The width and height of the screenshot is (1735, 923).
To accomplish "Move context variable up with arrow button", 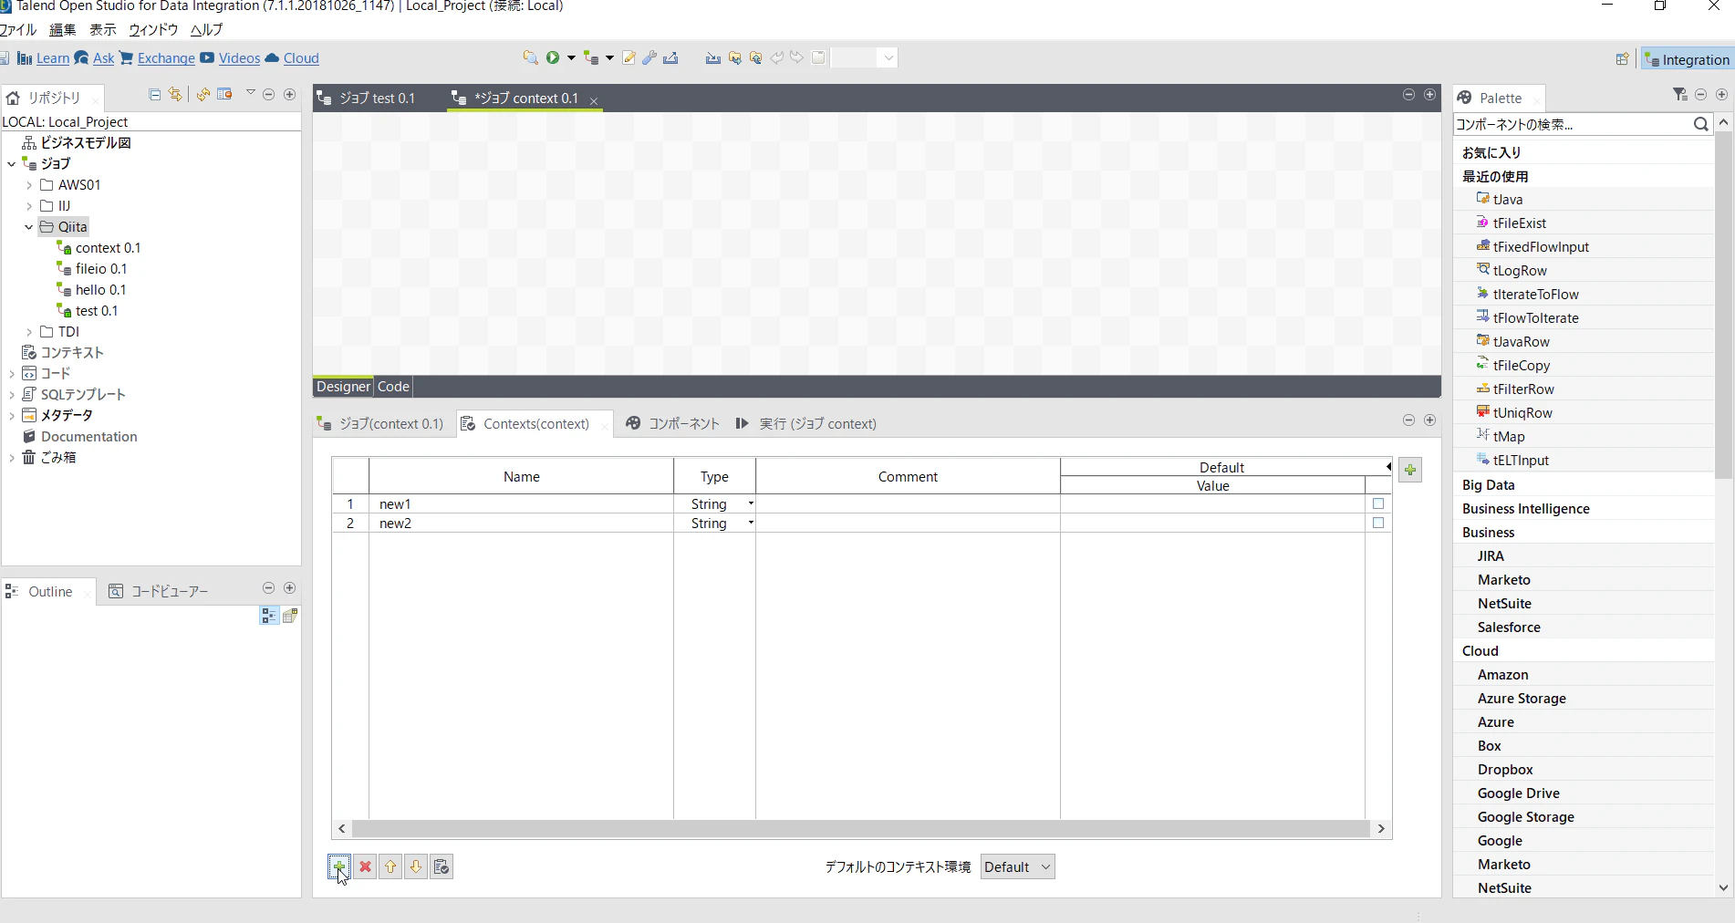I will click(x=390, y=866).
